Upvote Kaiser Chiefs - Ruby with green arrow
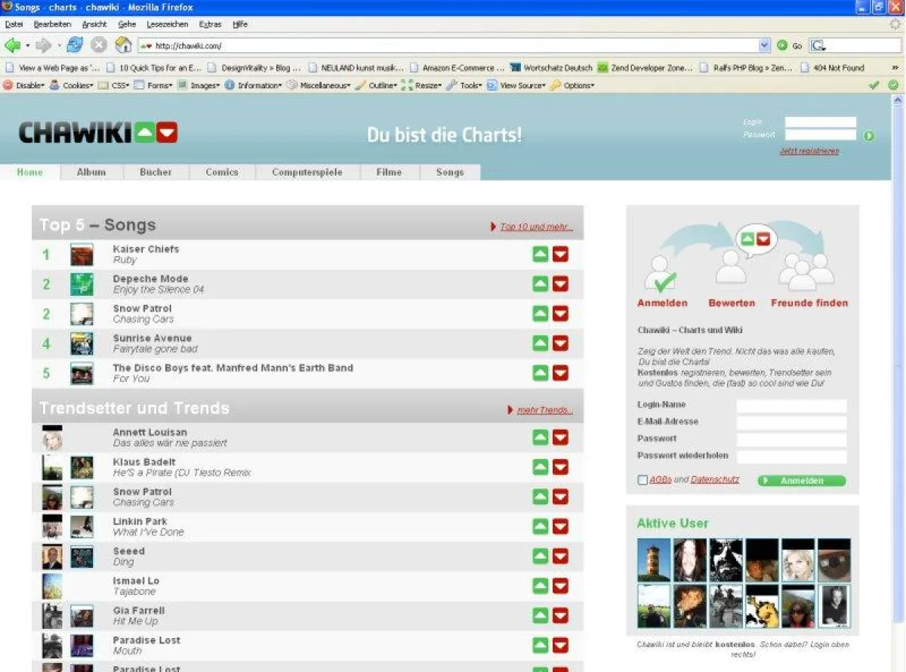Screen dimensions: 906x672 [540, 254]
